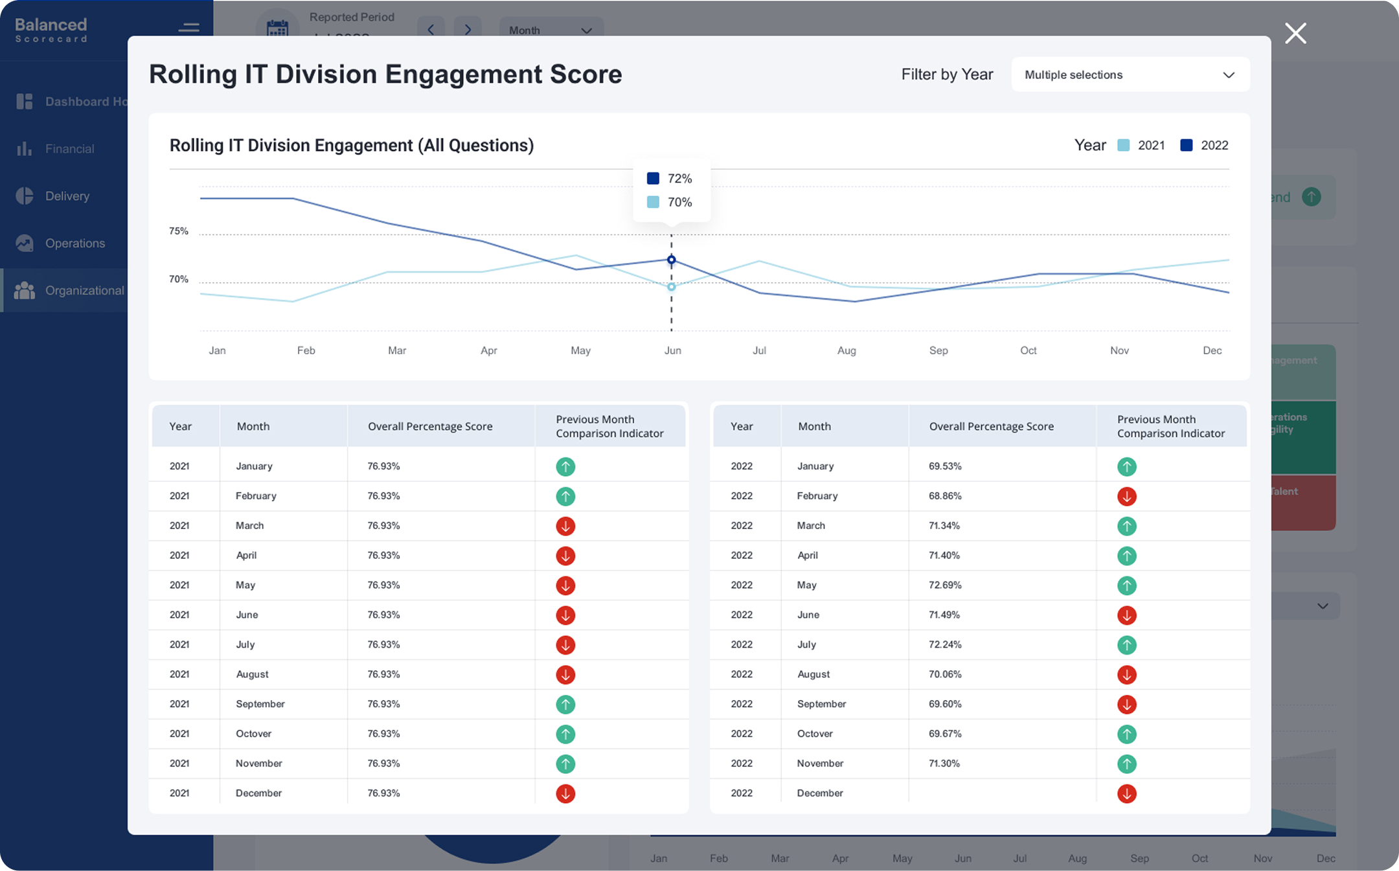
Task: Open the Month period dropdown
Action: (x=551, y=30)
